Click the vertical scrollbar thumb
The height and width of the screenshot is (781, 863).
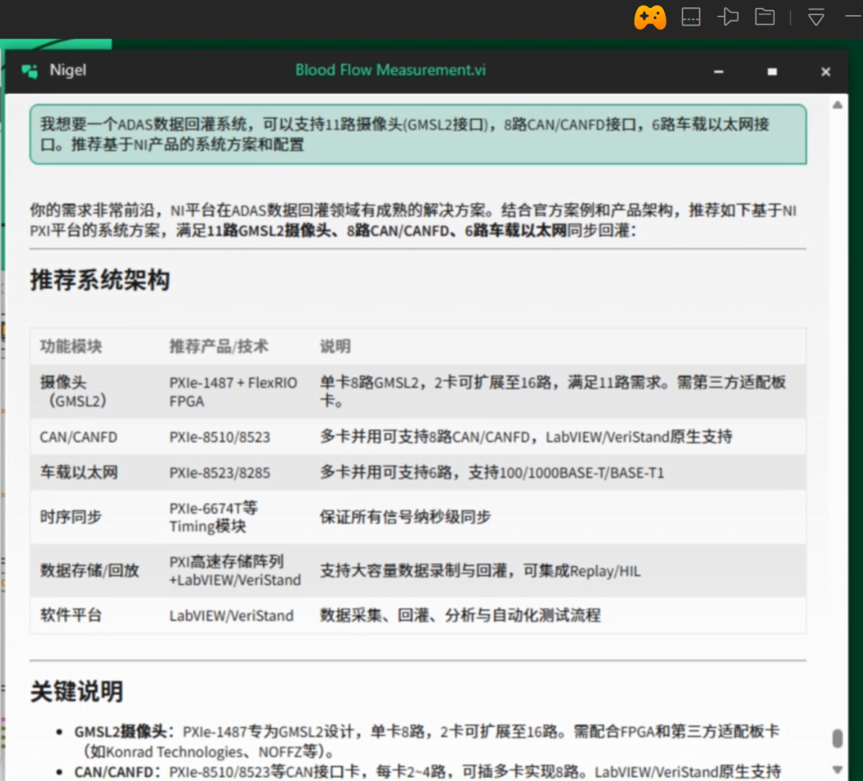coord(837,739)
